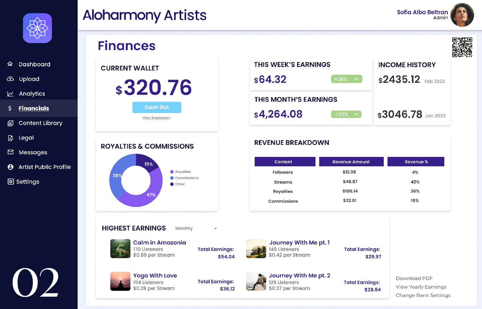
Task: Open the QR code
Action: click(462, 47)
